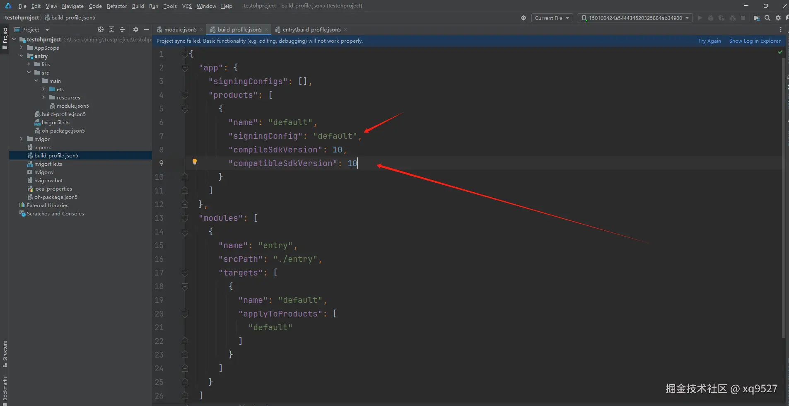The width and height of the screenshot is (789, 406).
Task: Click the Run (play) toolbar icon
Action: click(x=700, y=18)
